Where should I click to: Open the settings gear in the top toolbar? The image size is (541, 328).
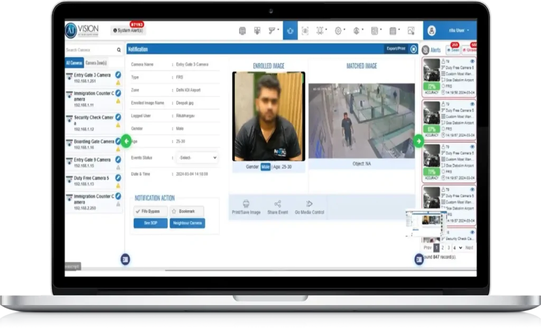tap(338, 31)
